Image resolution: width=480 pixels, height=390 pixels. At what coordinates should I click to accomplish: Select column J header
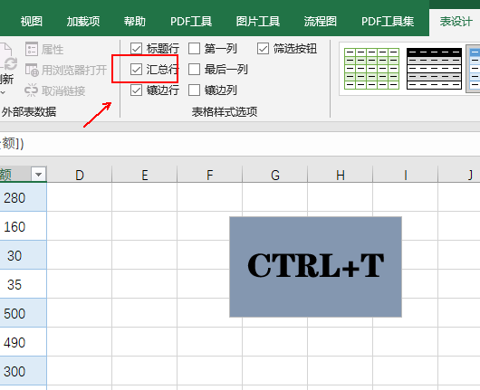[459, 175]
